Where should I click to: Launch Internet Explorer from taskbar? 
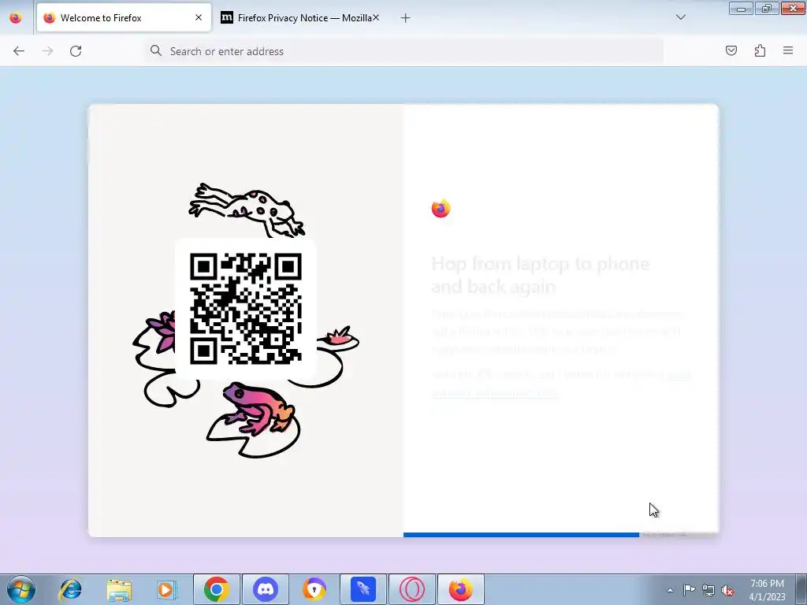(x=70, y=589)
